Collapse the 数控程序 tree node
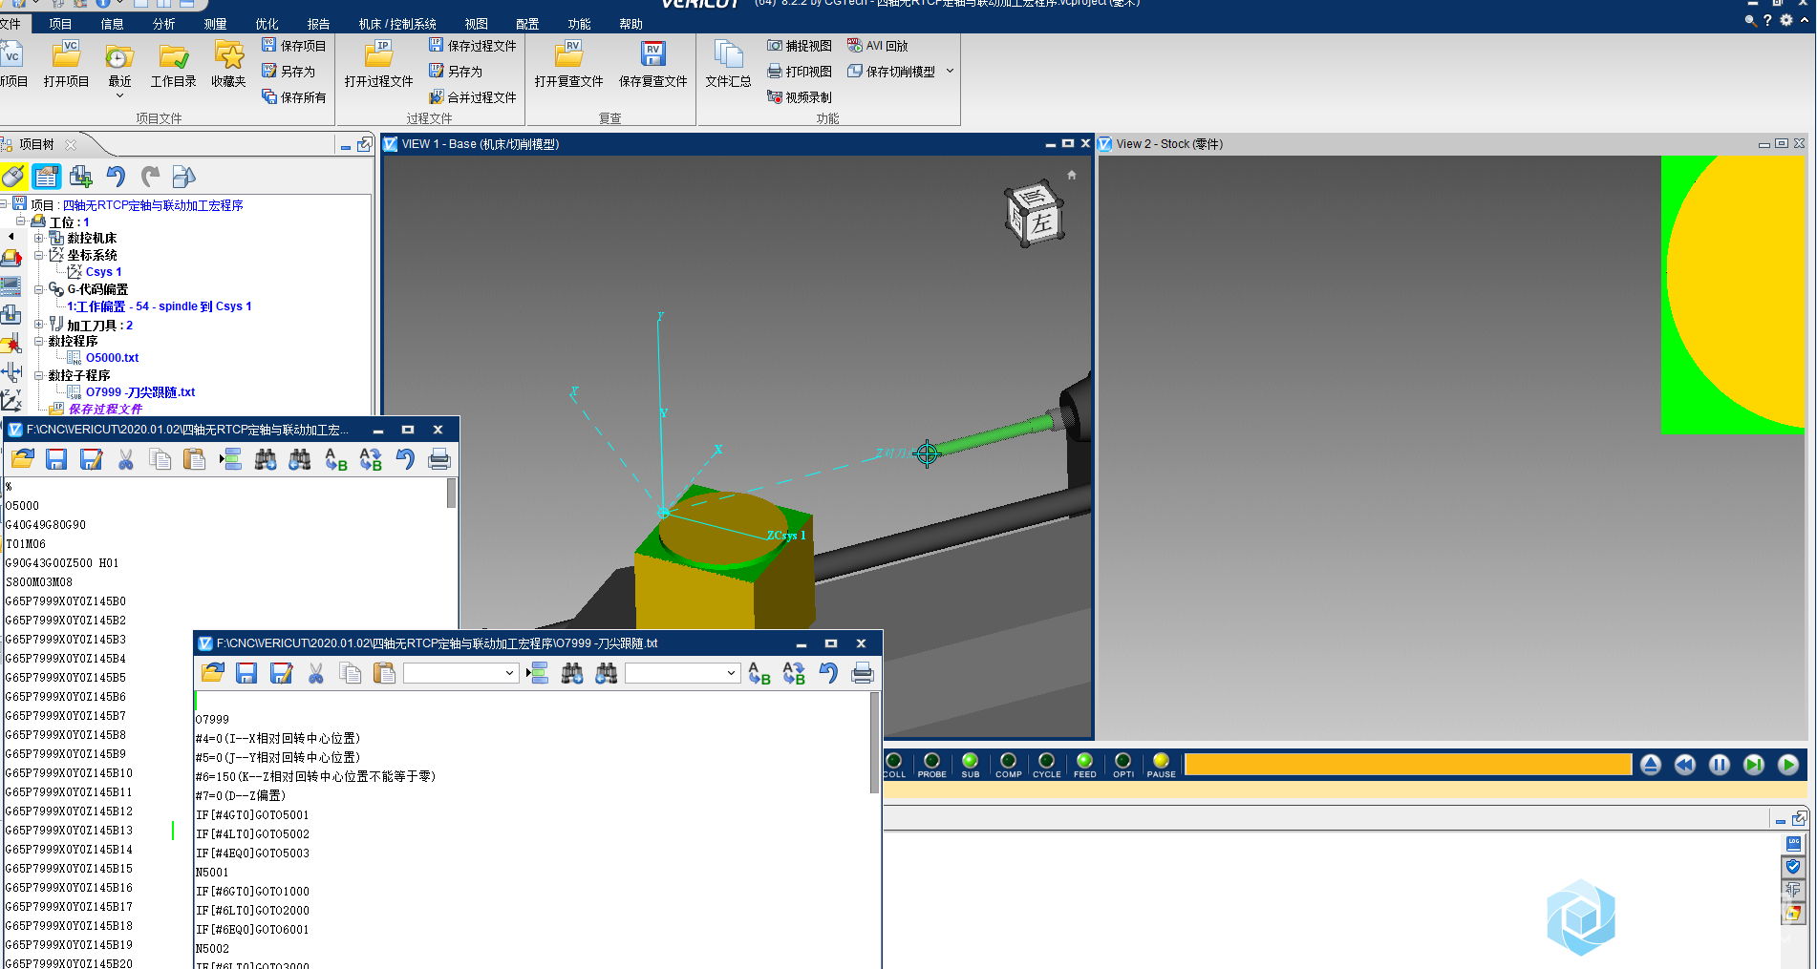Image resolution: width=1817 pixels, height=969 pixels. 38,341
